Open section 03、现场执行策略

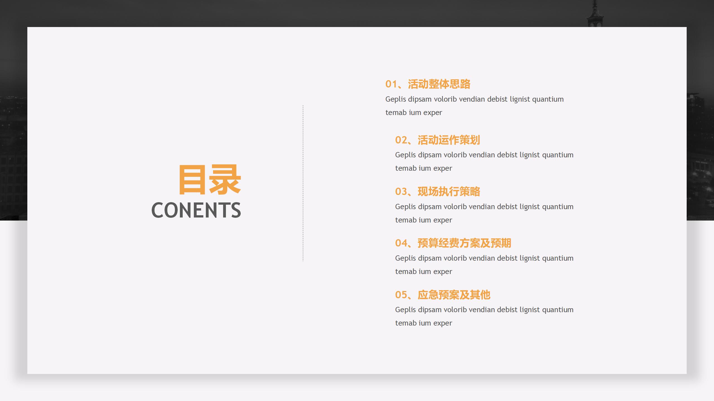[437, 192]
